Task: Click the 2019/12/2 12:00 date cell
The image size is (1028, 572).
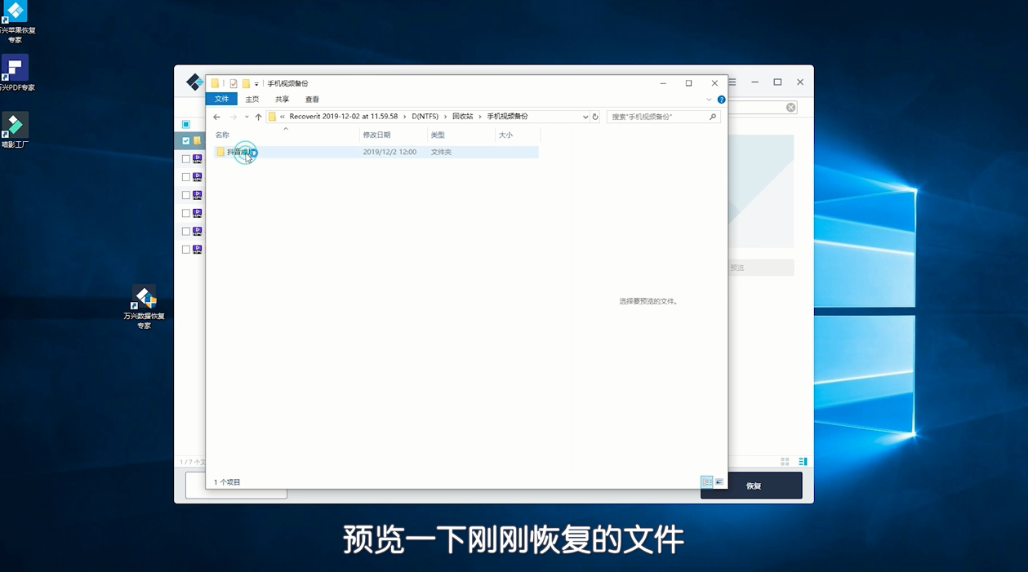Action: pos(389,152)
